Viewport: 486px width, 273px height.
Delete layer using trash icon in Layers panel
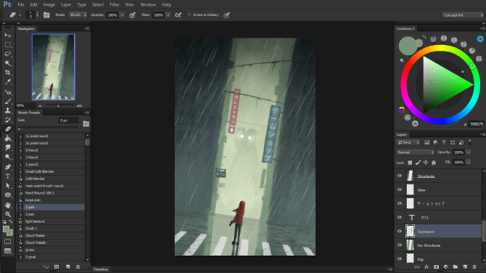pyautogui.click(x=474, y=266)
